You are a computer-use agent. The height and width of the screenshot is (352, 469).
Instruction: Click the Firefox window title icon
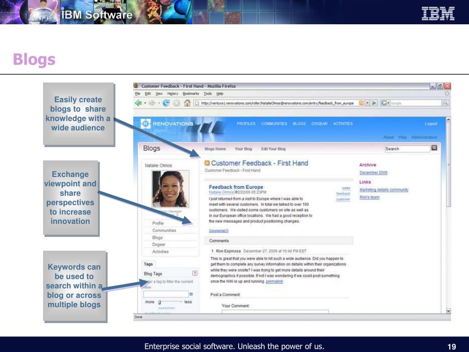pos(136,86)
